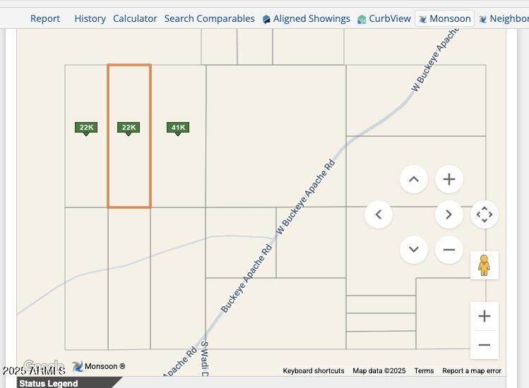This screenshot has height=388, width=529.
Task: Pan the map left with arrow button
Action: [x=379, y=214]
